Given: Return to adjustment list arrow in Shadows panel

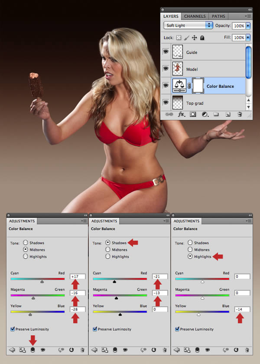Looking at the screenshot, I should pyautogui.click(x=94, y=350).
